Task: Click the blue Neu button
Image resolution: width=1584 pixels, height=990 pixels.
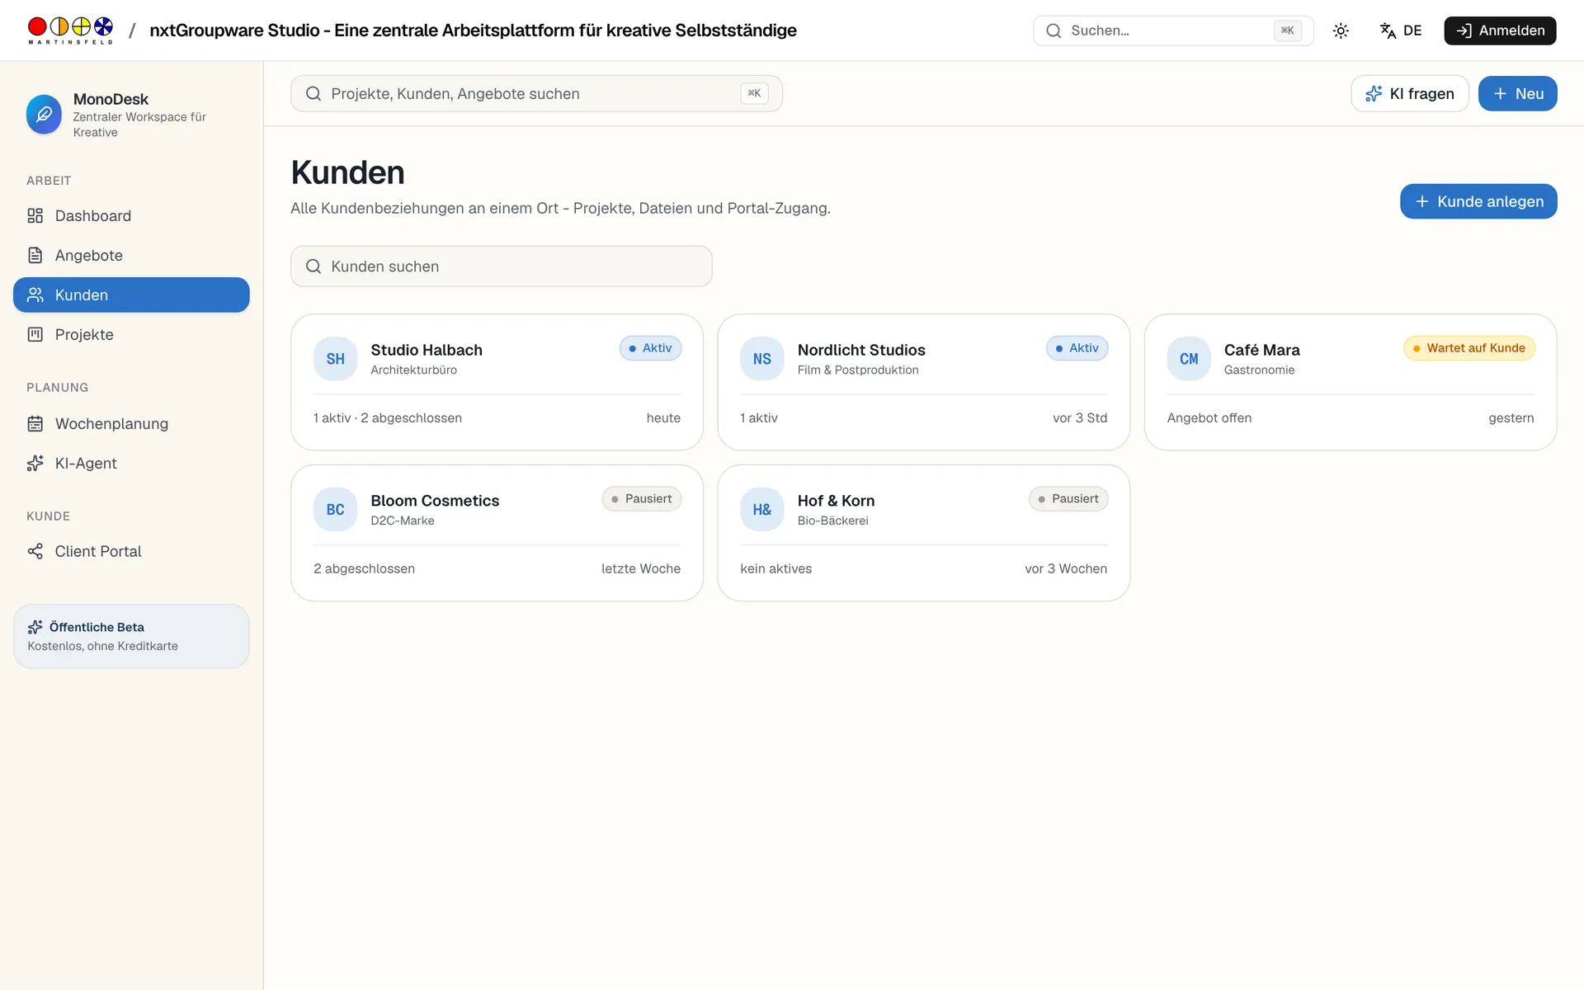Action: 1517,93
